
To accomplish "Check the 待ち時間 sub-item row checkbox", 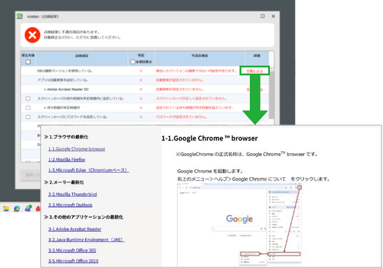I will coord(28,108).
